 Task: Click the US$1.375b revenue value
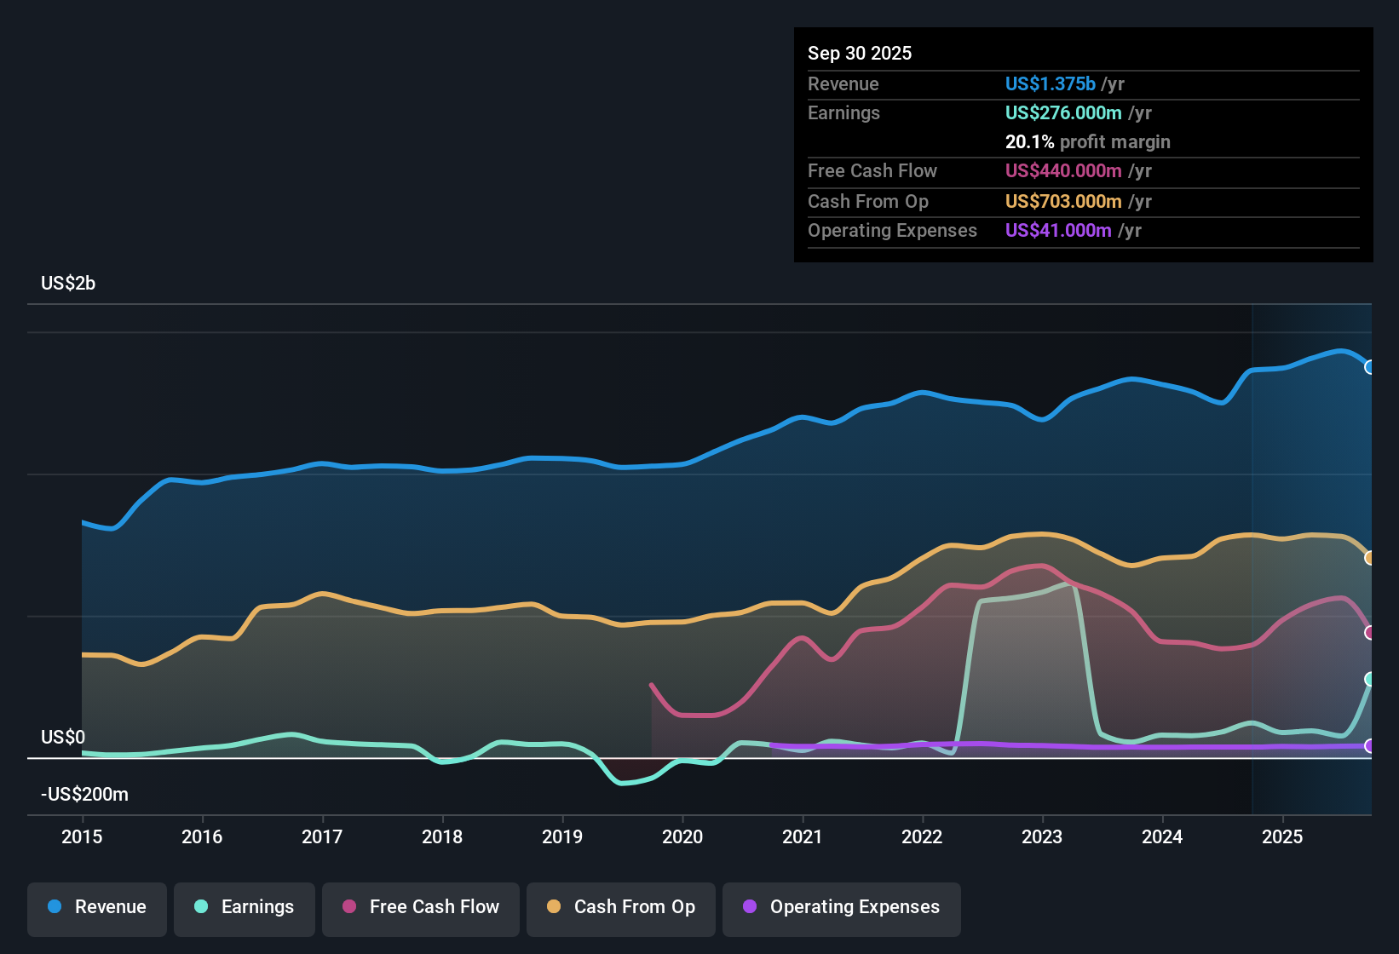[1050, 83]
